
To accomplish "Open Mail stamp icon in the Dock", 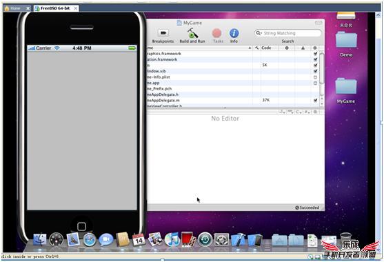I will point(73,239).
